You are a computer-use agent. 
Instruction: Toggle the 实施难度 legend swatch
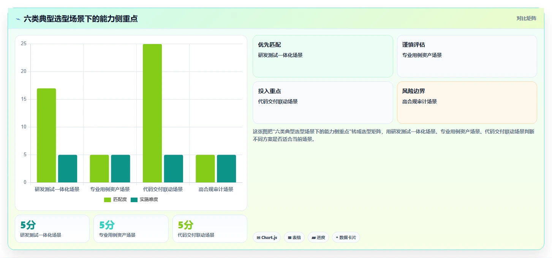[x=134, y=199]
